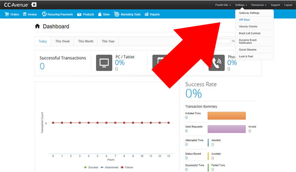Screen dimensions: 296x172
Task: Click the PC / Tablet monitor icon
Action: tap(104, 63)
